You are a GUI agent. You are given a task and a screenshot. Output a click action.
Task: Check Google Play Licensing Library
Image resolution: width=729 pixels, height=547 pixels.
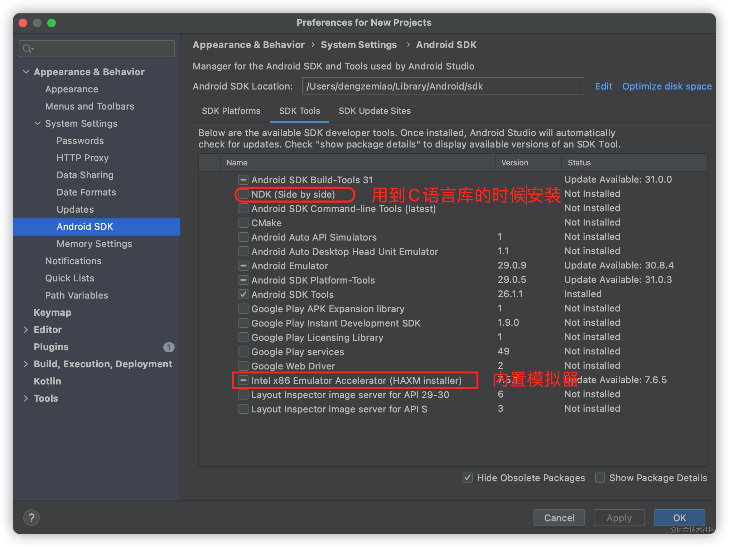coord(243,338)
